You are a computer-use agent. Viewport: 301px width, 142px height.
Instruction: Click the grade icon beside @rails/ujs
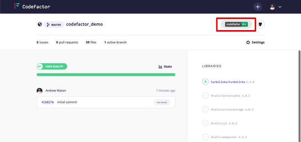pos(205,123)
